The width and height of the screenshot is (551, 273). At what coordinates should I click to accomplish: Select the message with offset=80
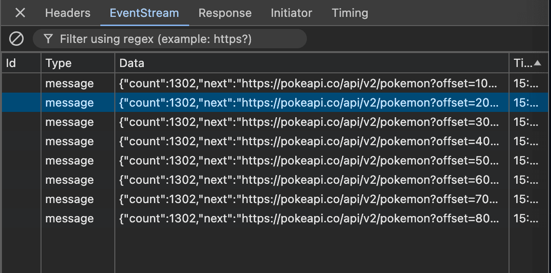[275, 218]
